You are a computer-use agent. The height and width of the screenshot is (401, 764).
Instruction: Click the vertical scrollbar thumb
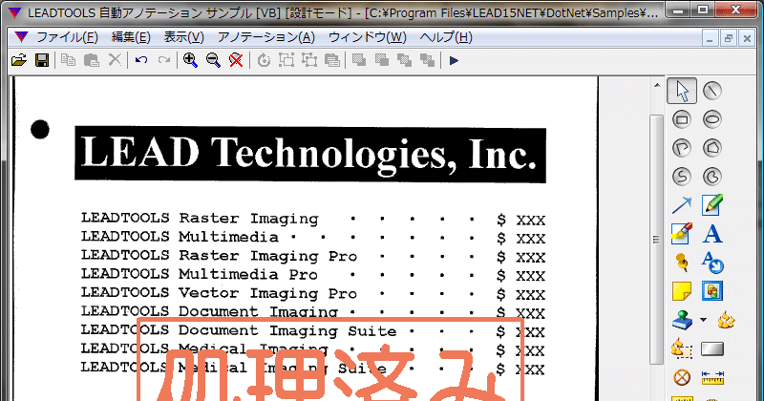coord(657,239)
